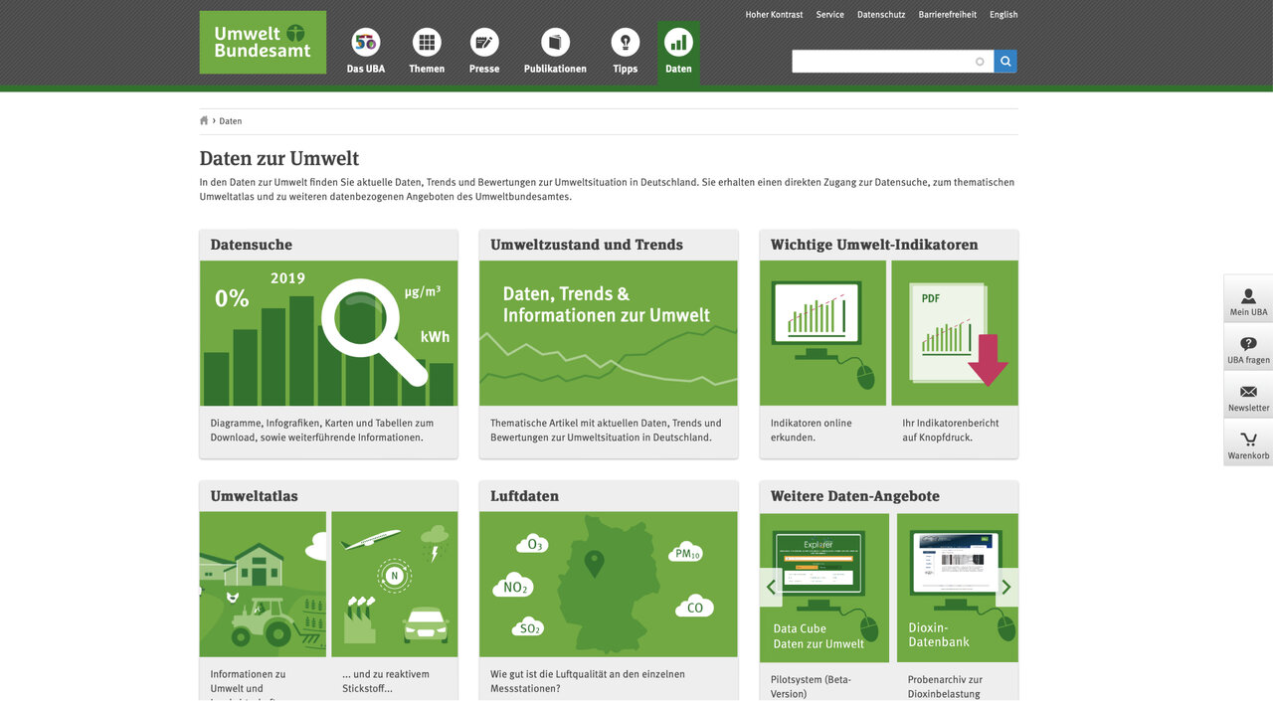This screenshot has width=1273, height=701.
Task: Show previous item in Weitere Daten-Angebote carousel
Action: [771, 587]
